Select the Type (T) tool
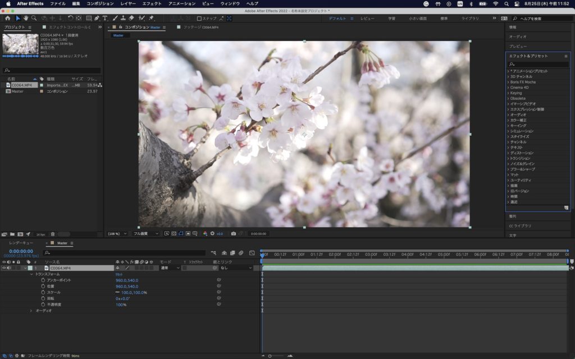Screen dimensions: 575x359 coord(105,18)
